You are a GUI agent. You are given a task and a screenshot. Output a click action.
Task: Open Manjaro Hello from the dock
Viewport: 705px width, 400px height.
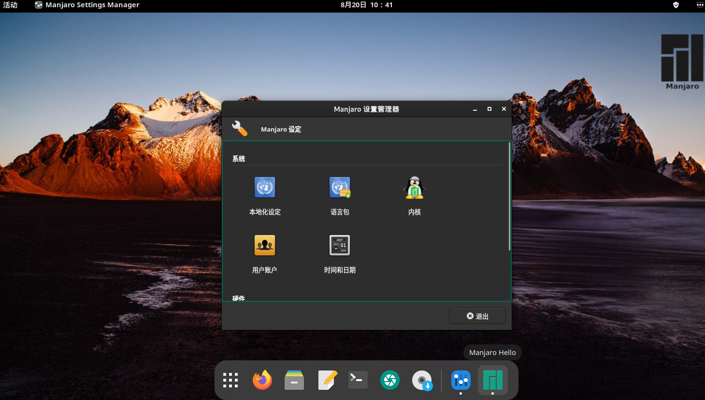point(493,380)
